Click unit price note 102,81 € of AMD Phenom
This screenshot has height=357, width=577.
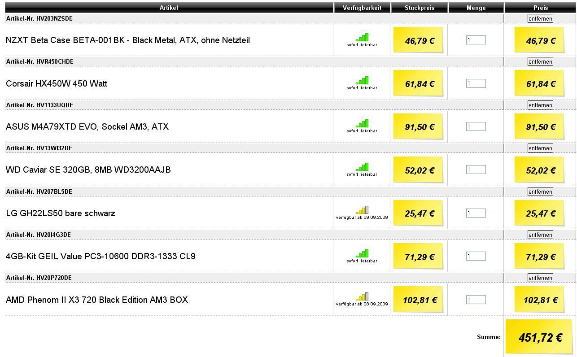pyautogui.click(x=418, y=300)
